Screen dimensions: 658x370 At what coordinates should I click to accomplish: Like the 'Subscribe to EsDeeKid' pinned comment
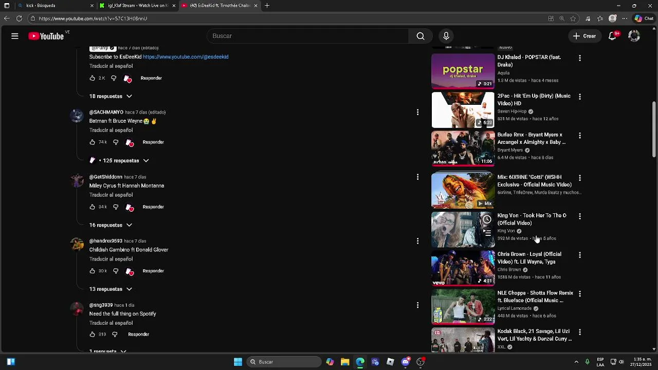click(93, 78)
